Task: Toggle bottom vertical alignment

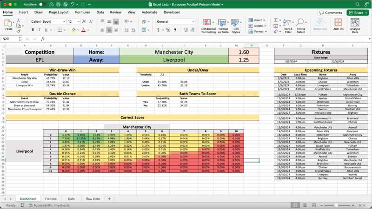Action: pos(116,21)
